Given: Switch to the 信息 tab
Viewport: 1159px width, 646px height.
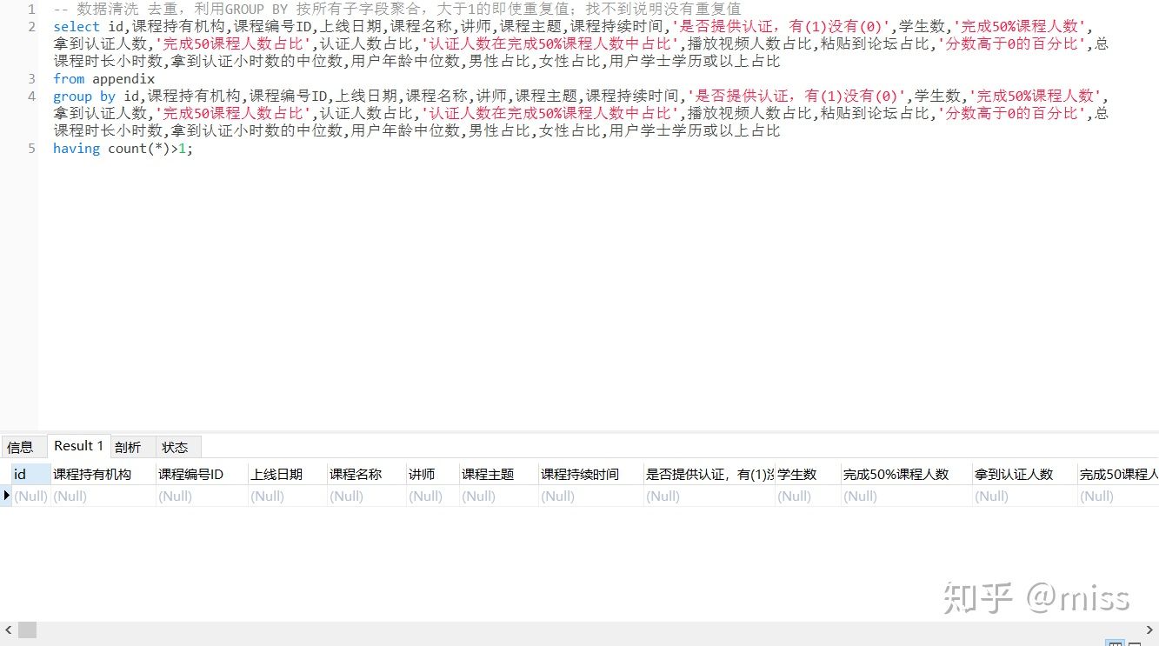Looking at the screenshot, I should (x=23, y=446).
